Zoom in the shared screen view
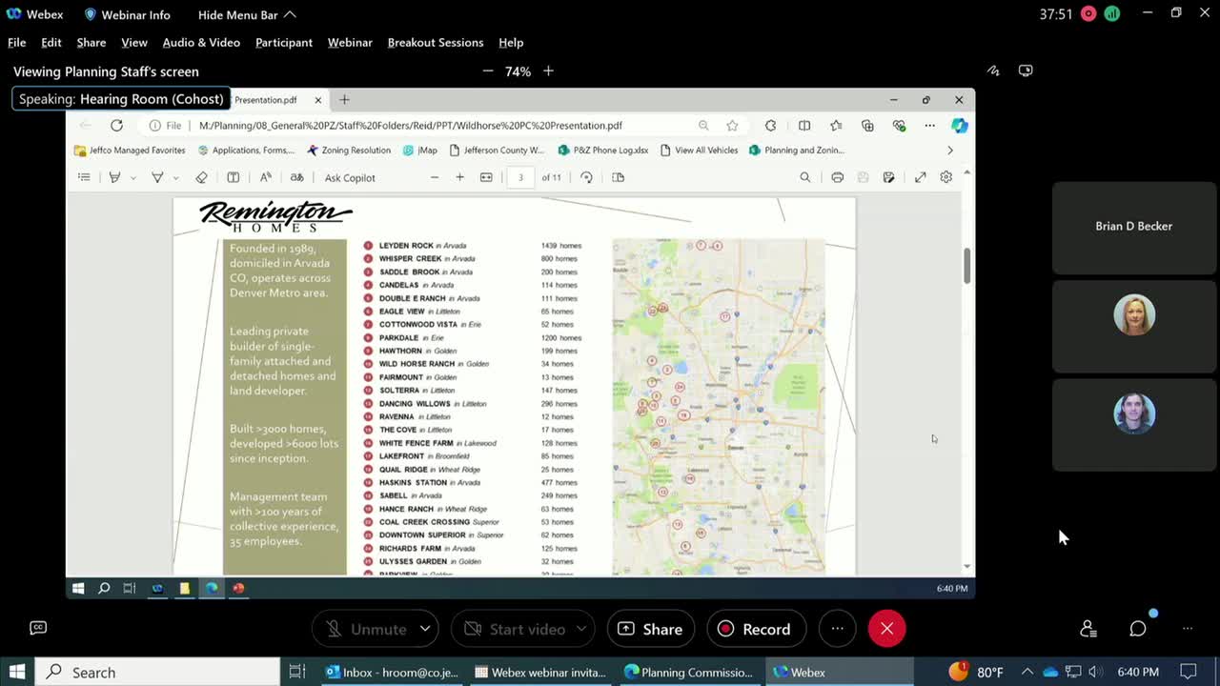The height and width of the screenshot is (686, 1220). (x=548, y=71)
